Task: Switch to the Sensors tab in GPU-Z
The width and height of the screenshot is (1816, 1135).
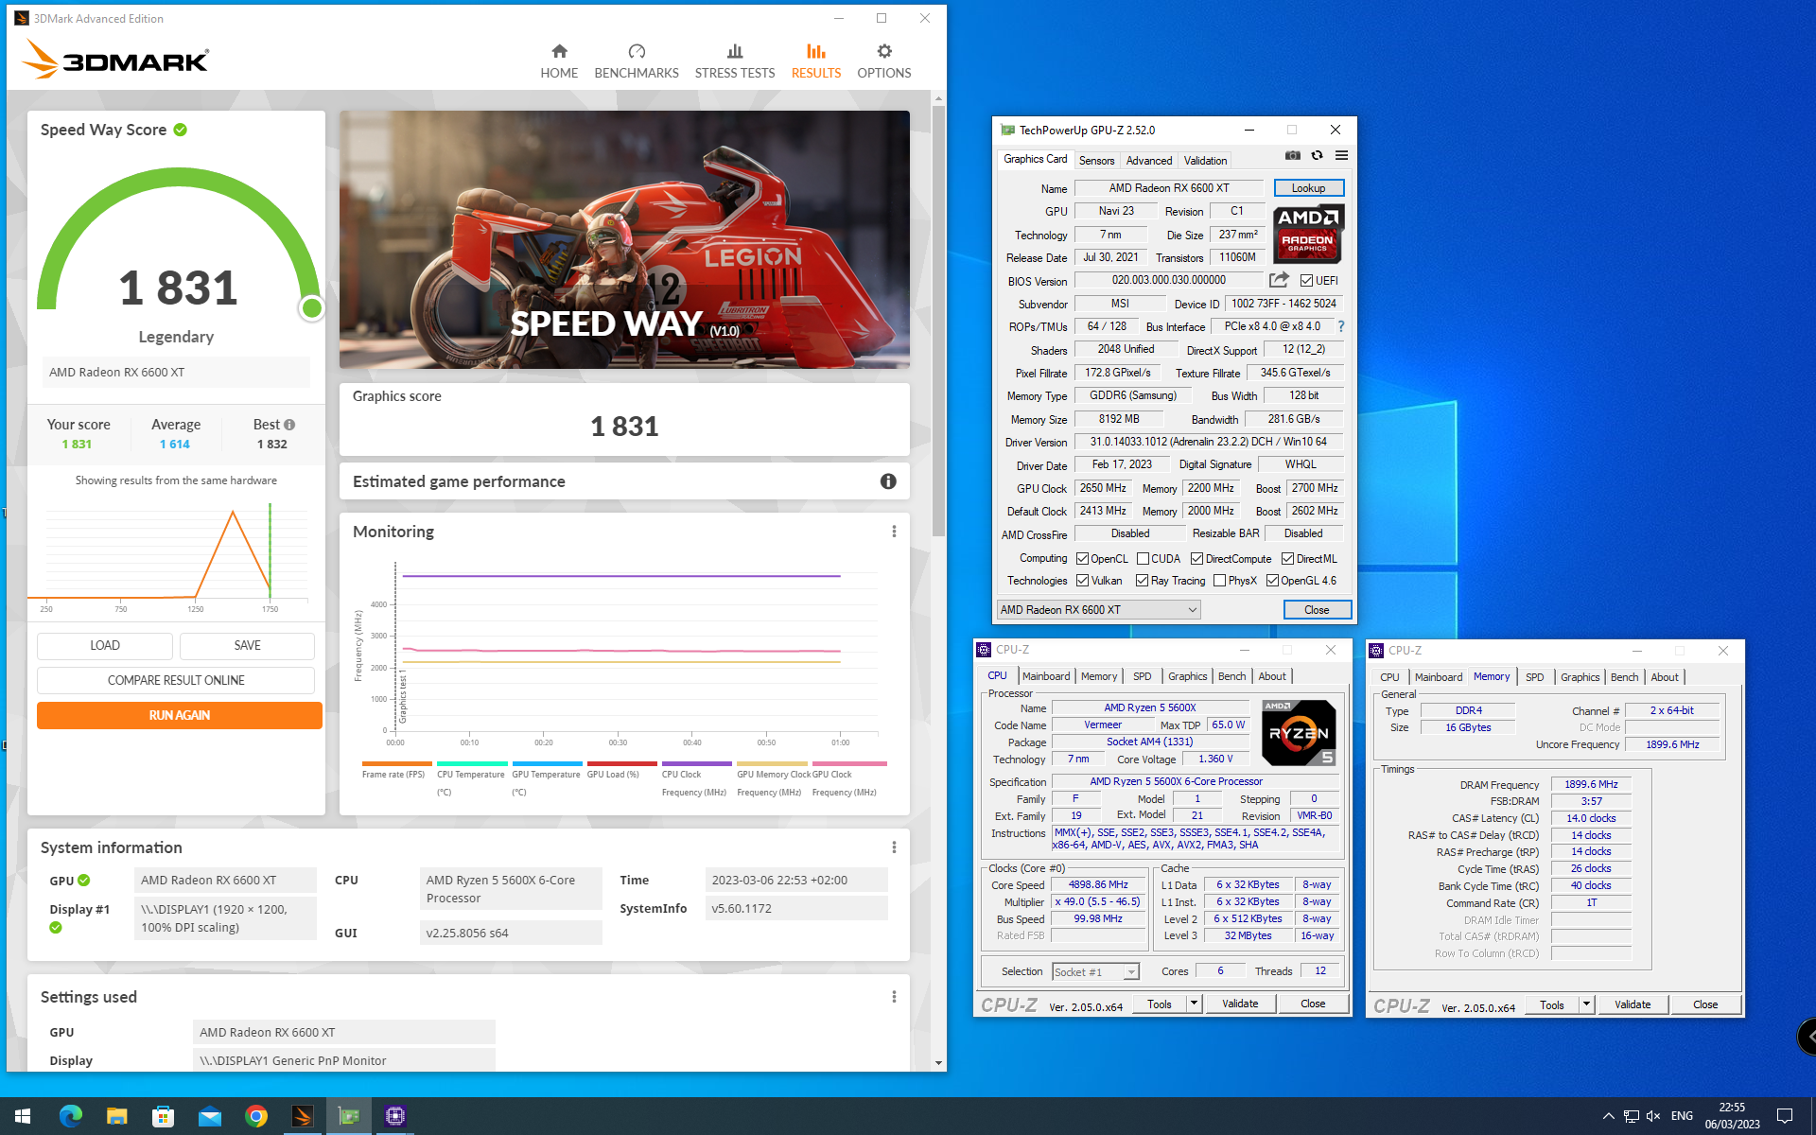Action: (1096, 161)
